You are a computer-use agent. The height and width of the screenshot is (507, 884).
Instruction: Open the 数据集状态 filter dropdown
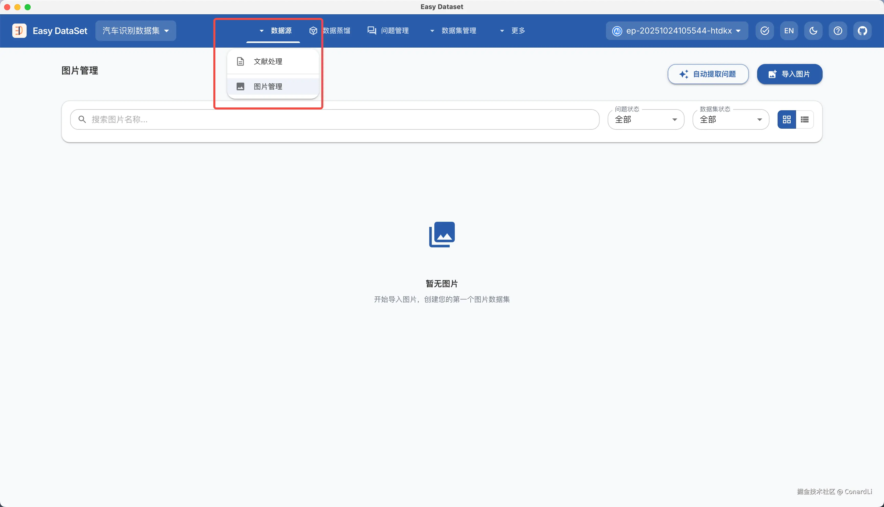(731, 119)
